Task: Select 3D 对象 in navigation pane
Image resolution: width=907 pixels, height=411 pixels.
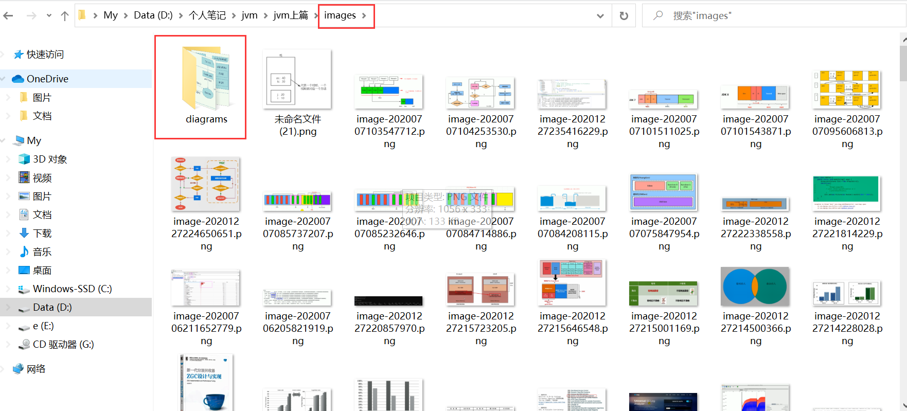Action: pyautogui.click(x=50, y=159)
